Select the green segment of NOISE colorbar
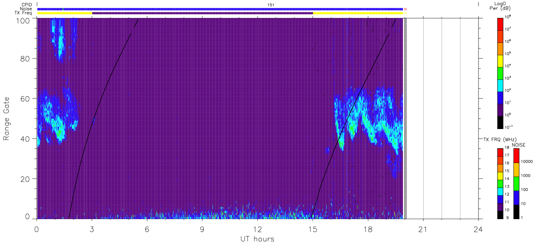Screen dimensions: 538x248 click(516, 184)
